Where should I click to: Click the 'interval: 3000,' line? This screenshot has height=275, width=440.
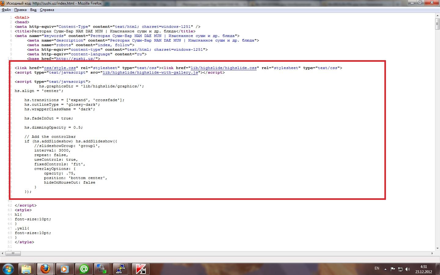click(x=53, y=150)
